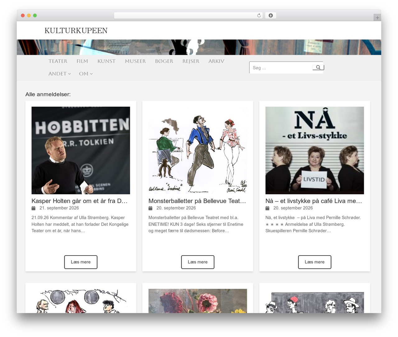
Task: Click the KULTURKUPEEN site title
Action: tap(76, 30)
